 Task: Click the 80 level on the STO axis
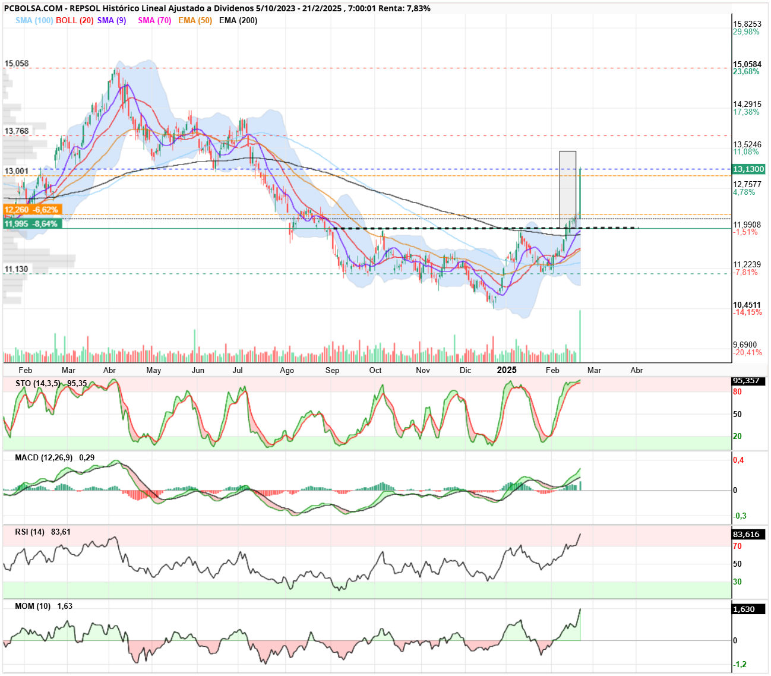(738, 392)
